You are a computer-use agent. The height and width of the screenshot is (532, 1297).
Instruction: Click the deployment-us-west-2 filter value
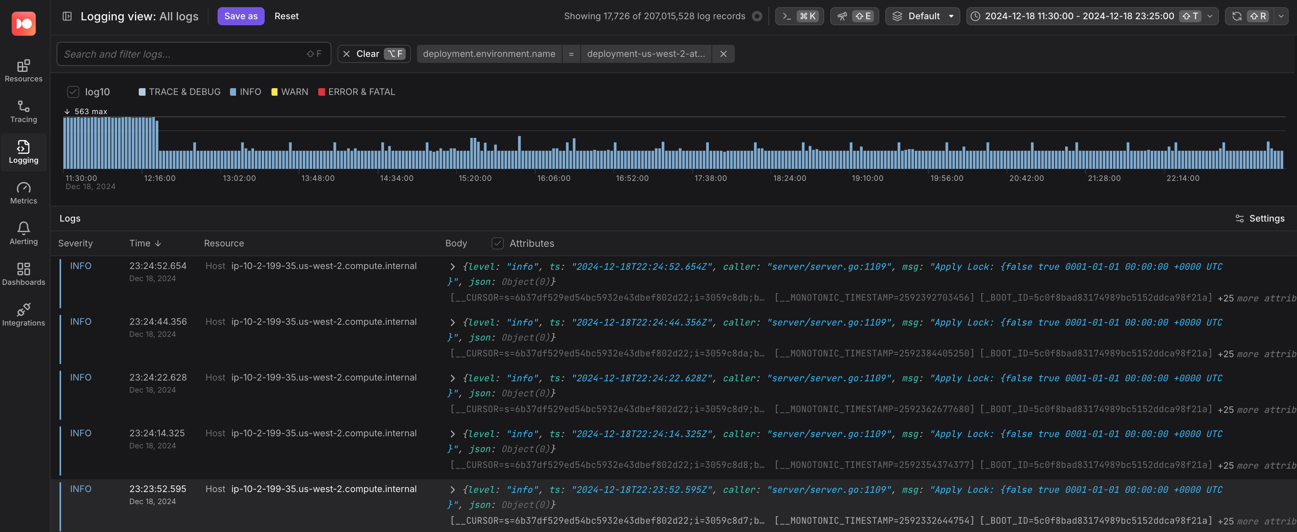[x=646, y=54]
